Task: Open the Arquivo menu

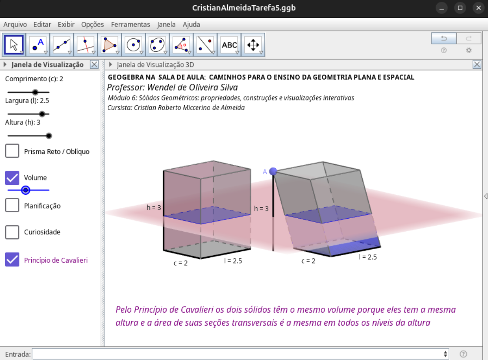Action: [15, 24]
